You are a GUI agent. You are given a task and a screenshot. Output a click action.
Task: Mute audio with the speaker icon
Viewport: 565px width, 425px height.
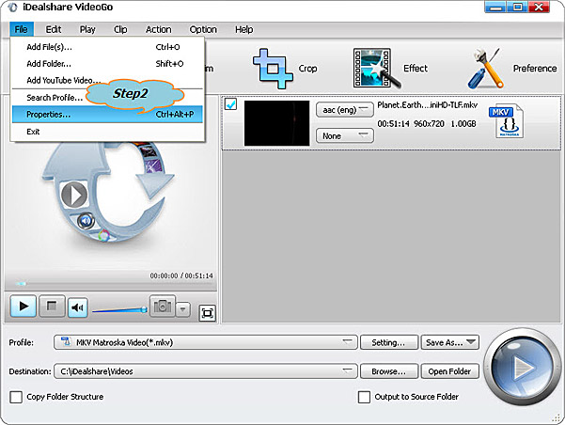pyautogui.click(x=77, y=307)
